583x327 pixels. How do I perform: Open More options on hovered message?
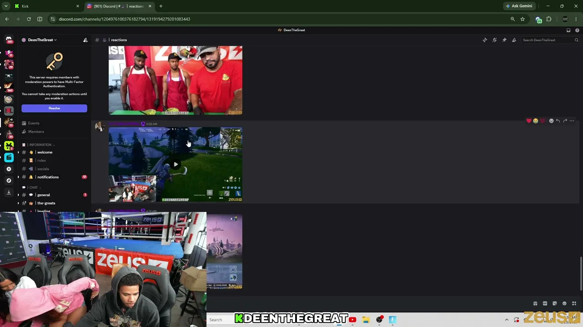572,121
